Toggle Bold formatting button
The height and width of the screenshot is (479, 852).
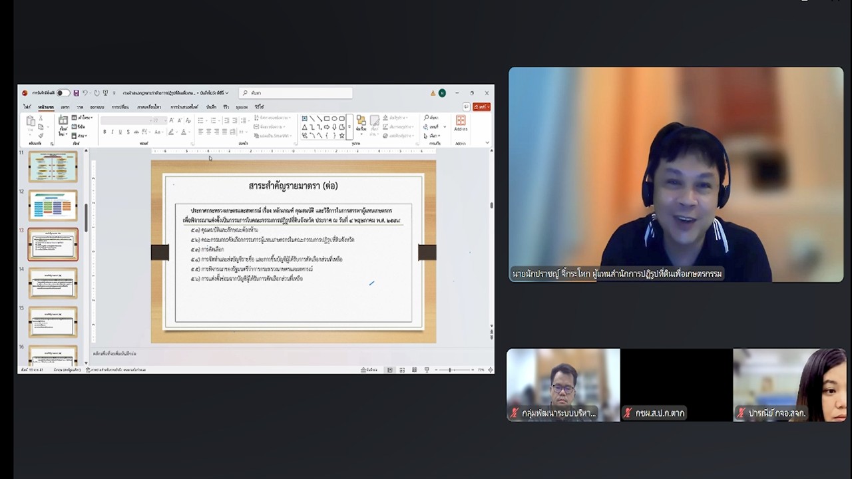[105, 132]
